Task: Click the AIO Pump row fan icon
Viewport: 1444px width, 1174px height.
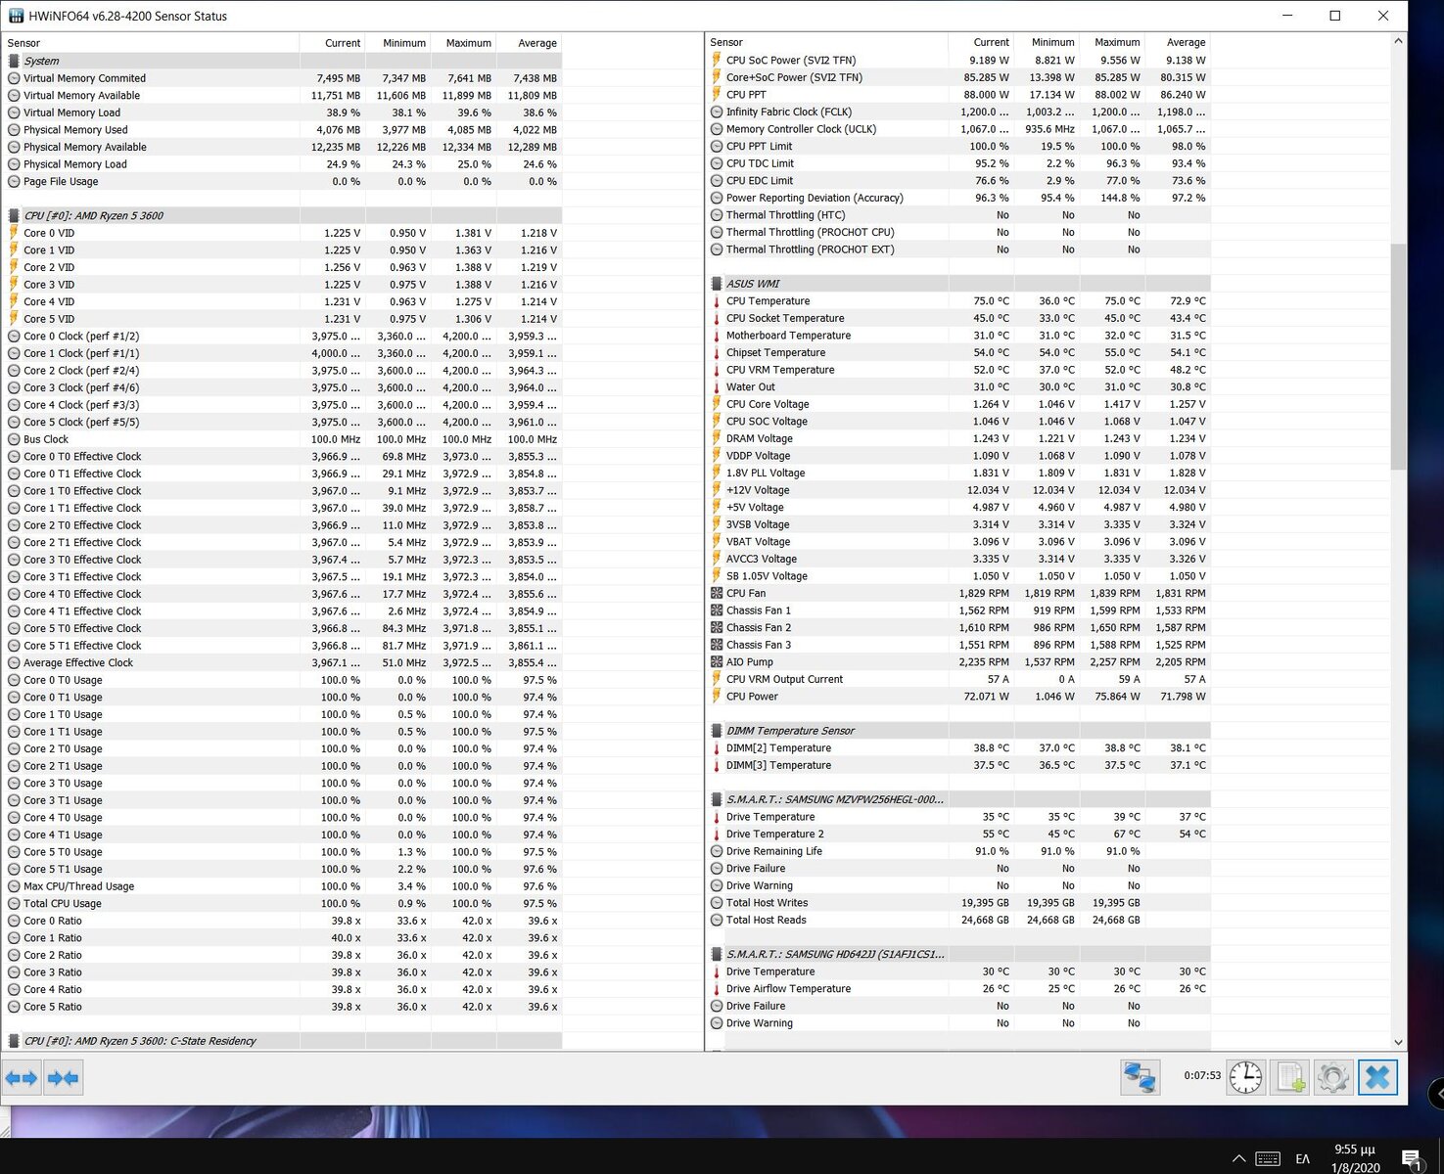Action: click(x=717, y=662)
